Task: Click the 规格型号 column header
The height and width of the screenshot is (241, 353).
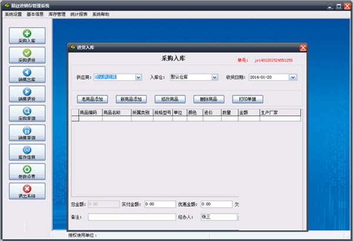Action: 163,112
